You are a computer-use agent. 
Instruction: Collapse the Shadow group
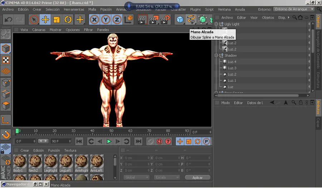coord(216,55)
